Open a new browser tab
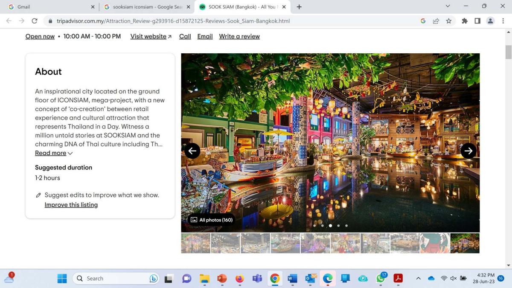The height and width of the screenshot is (288, 512). coord(299,7)
